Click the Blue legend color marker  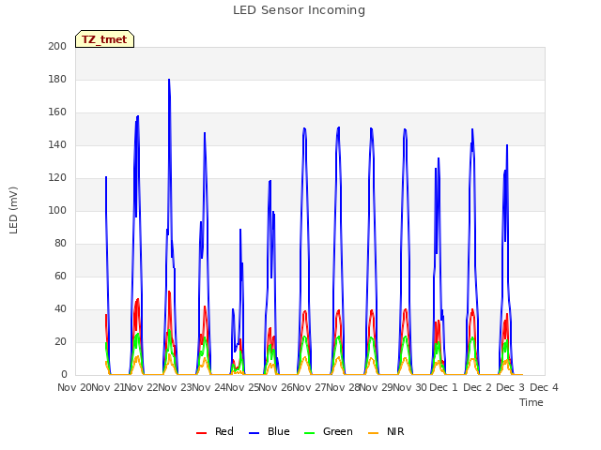click(x=254, y=433)
